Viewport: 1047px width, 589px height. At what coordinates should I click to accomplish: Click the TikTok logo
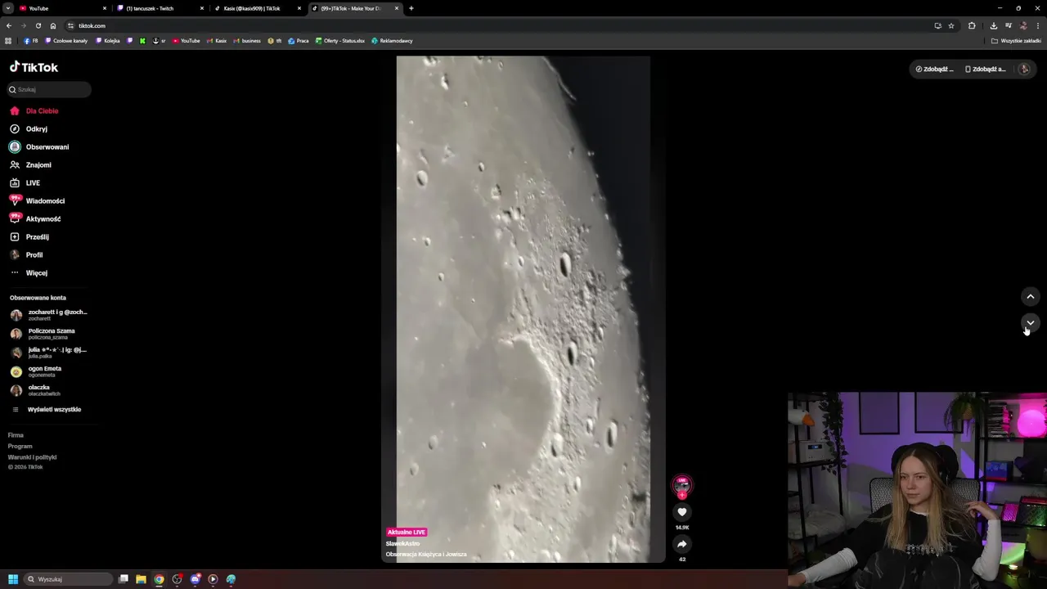coord(34,67)
